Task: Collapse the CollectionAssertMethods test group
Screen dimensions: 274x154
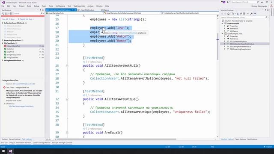Action: [3, 23]
